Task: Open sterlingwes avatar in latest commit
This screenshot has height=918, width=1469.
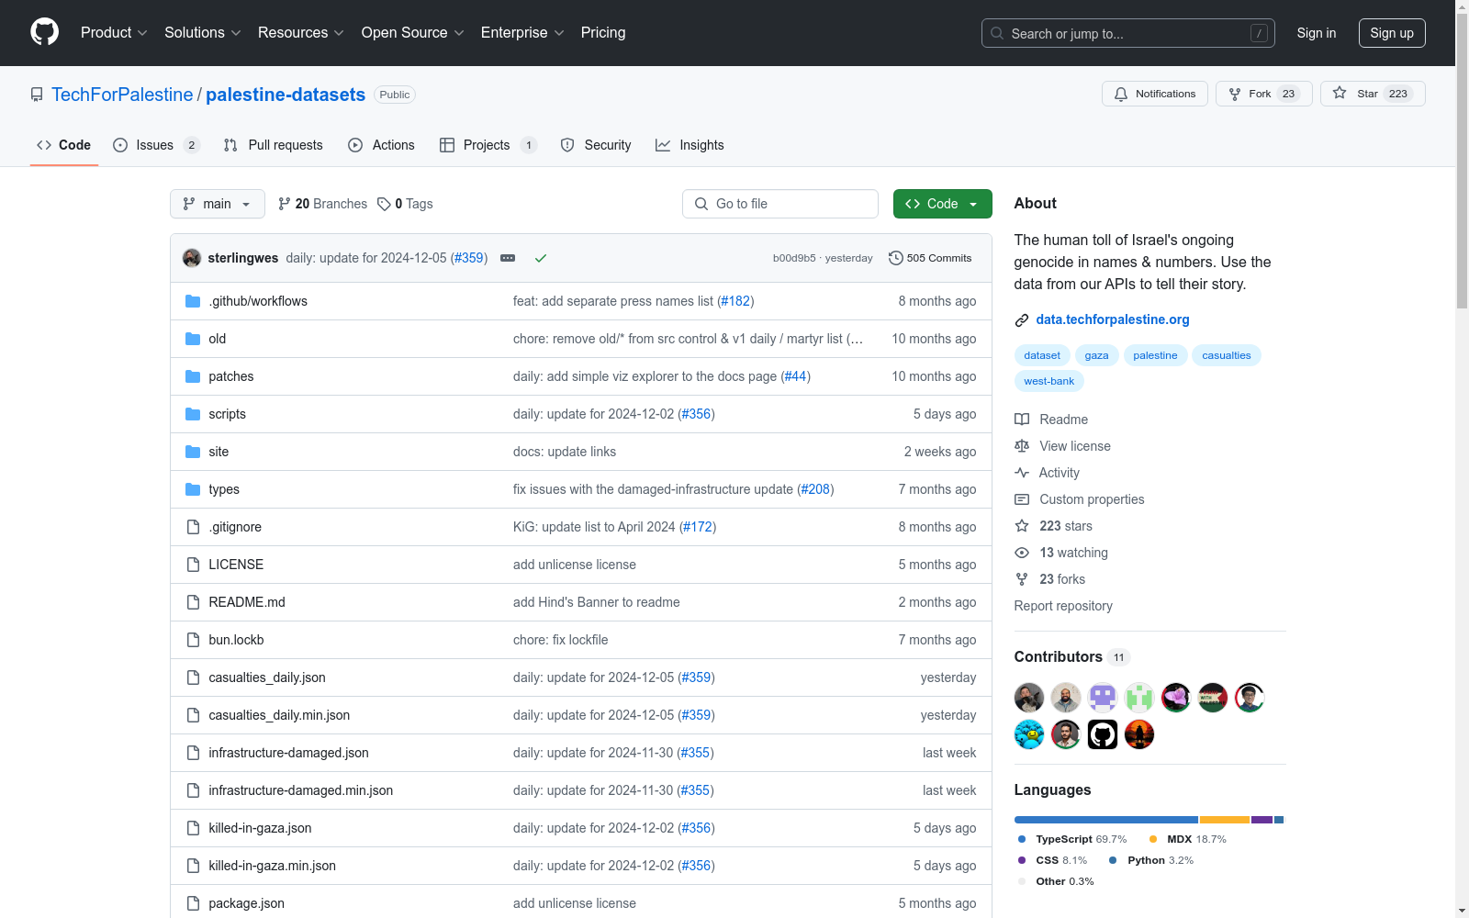Action: pos(192,258)
